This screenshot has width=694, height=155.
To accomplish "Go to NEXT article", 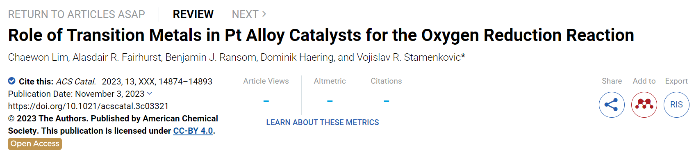I will 249,14.
